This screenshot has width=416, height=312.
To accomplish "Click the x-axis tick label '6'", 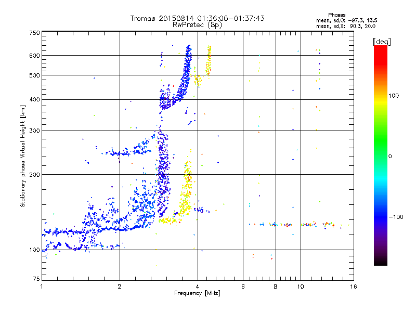I will click(x=243, y=287).
